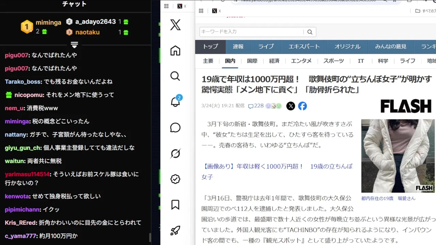436x245 pixels.
Task: Click article headline 19歳で年収は1000万円超
Action: (x=317, y=84)
